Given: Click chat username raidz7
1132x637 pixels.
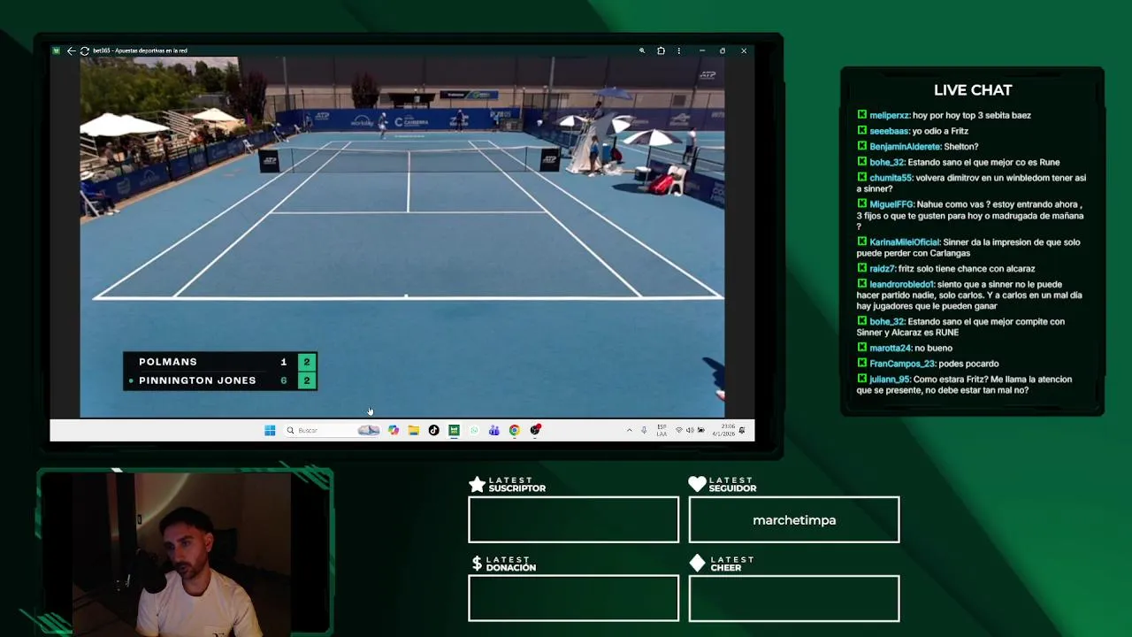Looking at the screenshot, I should pyautogui.click(x=882, y=269).
